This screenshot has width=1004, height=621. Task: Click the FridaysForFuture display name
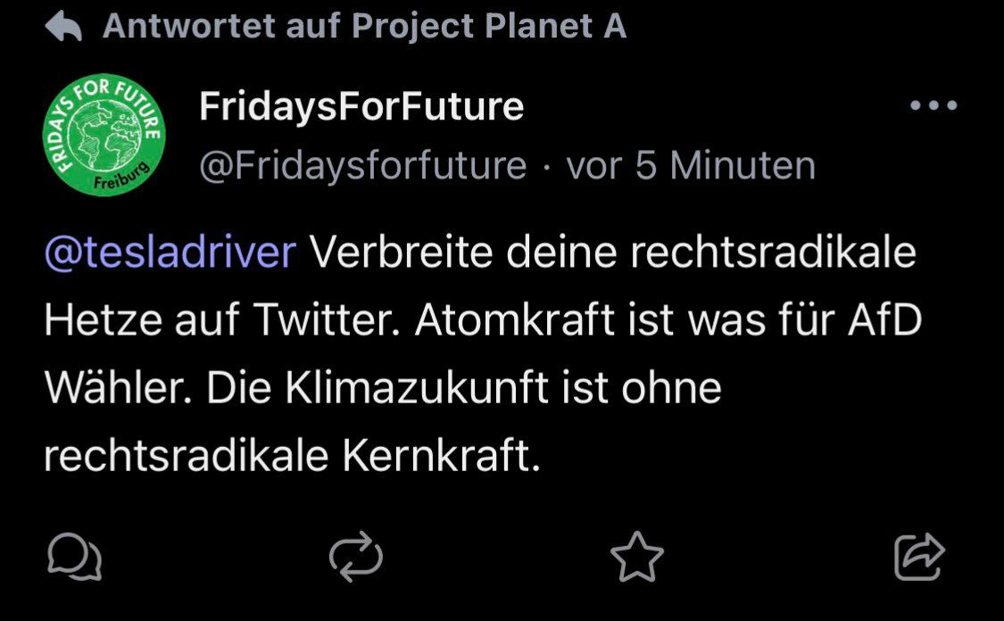click(x=361, y=107)
